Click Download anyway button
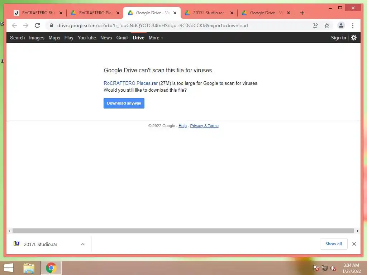 (x=124, y=103)
